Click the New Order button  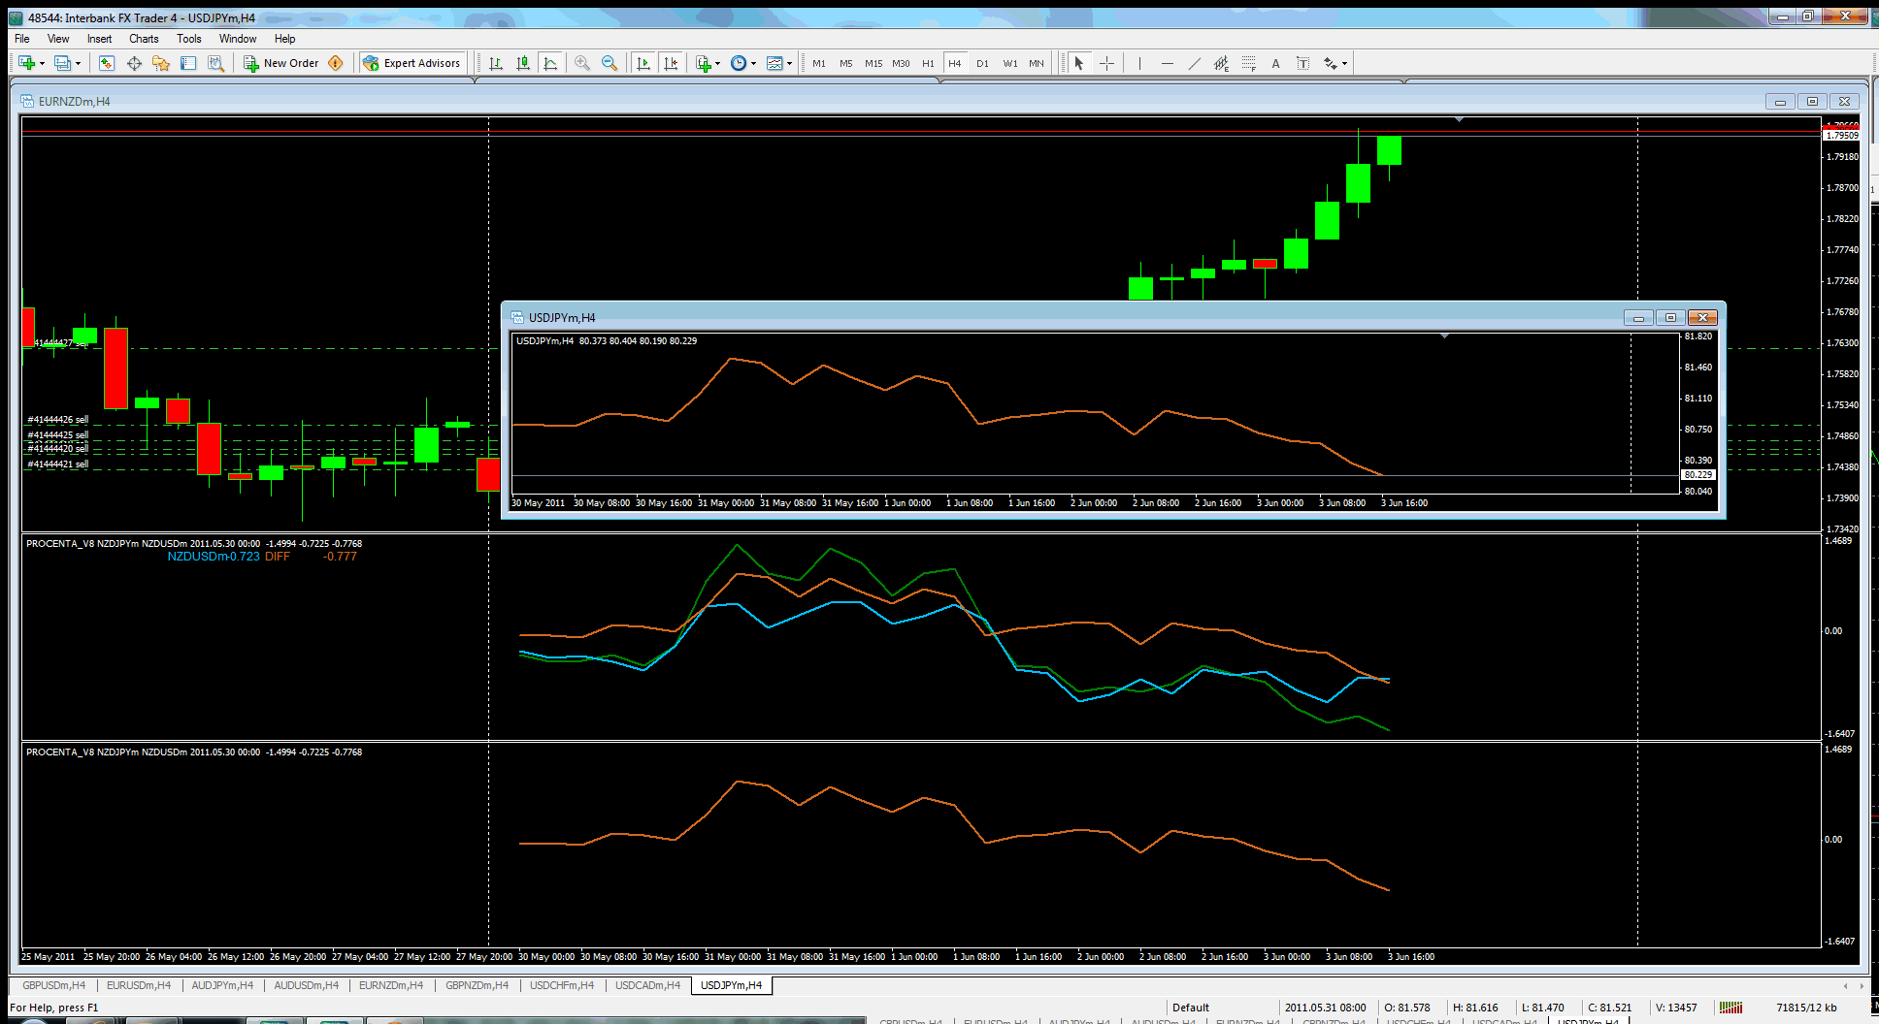(x=280, y=63)
